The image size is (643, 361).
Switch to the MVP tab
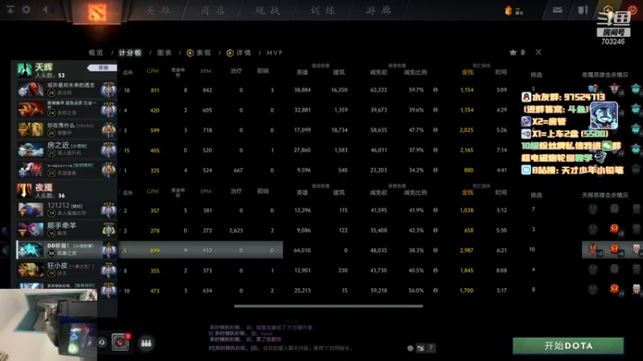click(x=274, y=53)
